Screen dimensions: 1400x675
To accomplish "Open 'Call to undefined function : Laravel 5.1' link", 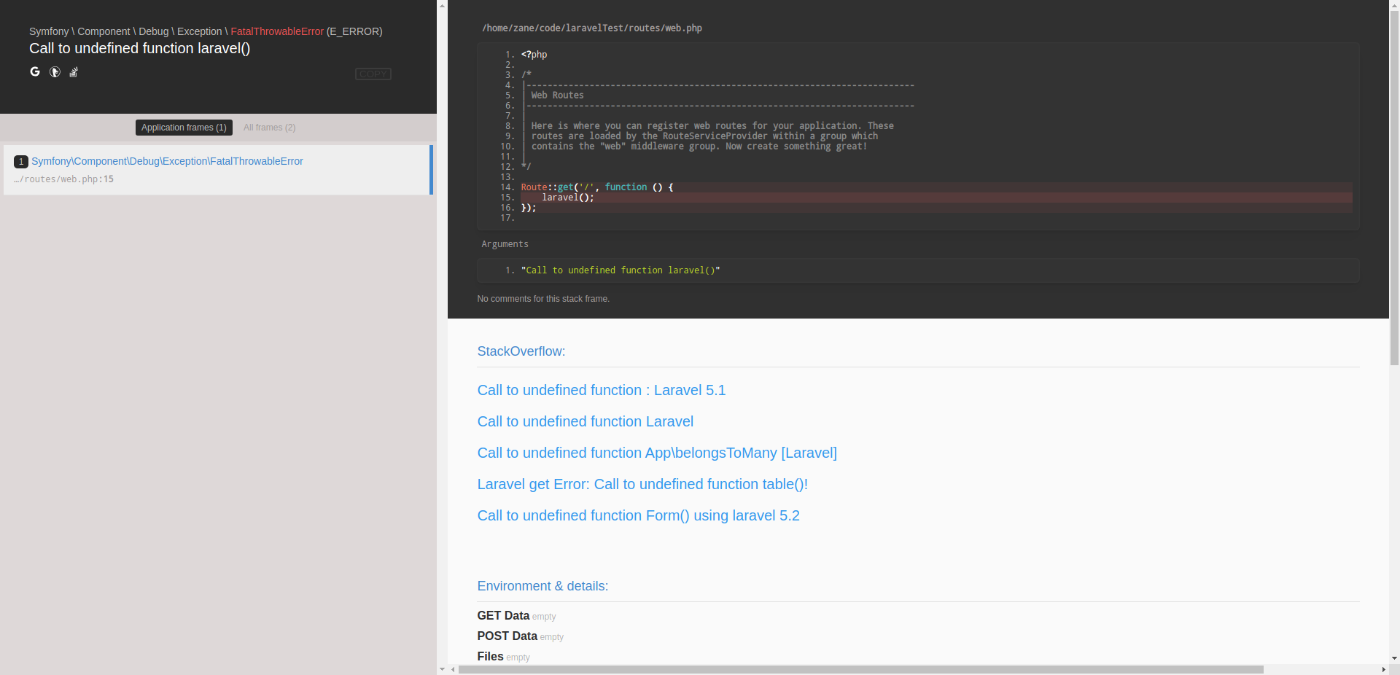I will 602,390.
